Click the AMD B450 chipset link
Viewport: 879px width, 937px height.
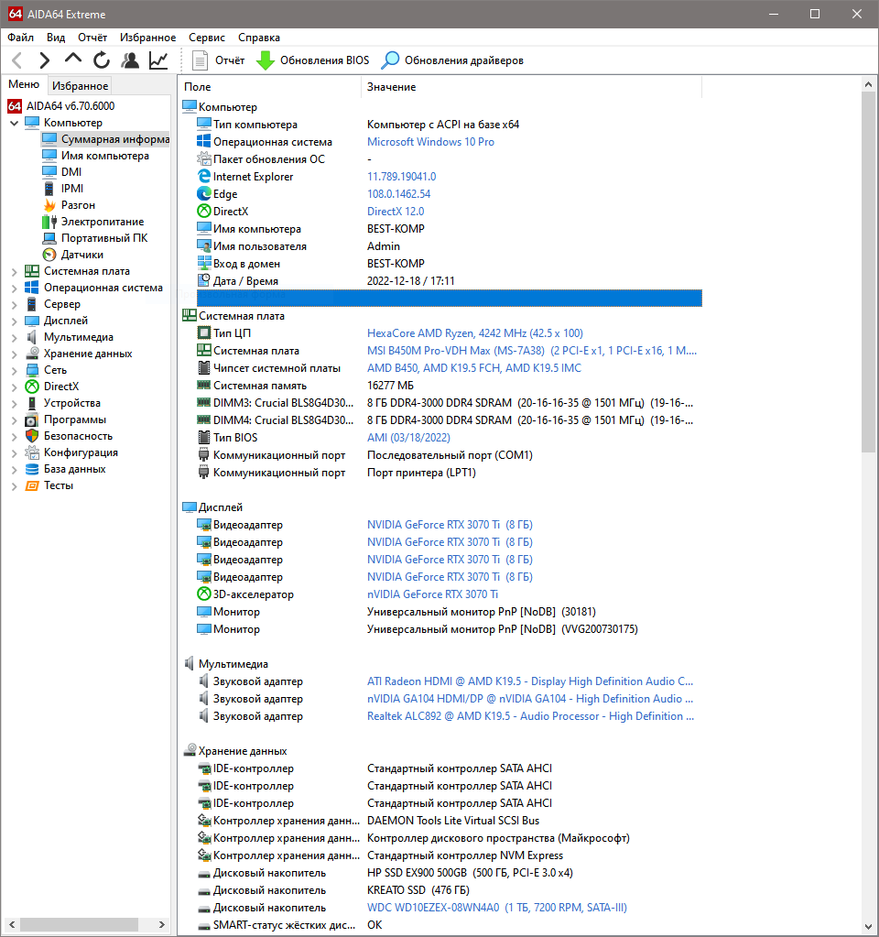(474, 368)
